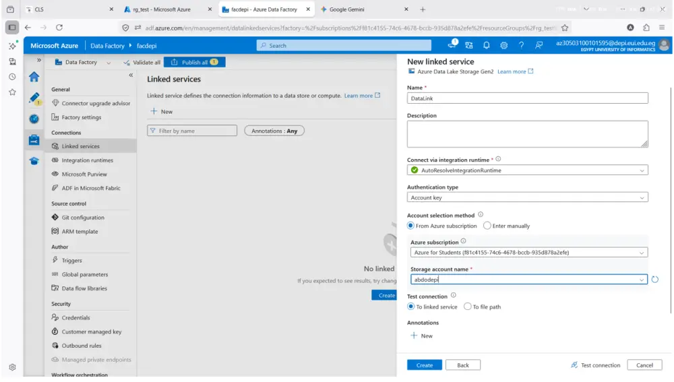Expand the Azure subscription dropdown
Viewport: 674px width, 382px height.
pyautogui.click(x=528, y=253)
